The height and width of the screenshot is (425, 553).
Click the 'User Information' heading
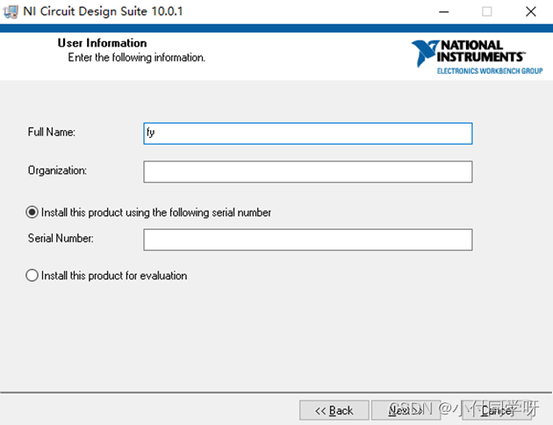click(103, 43)
